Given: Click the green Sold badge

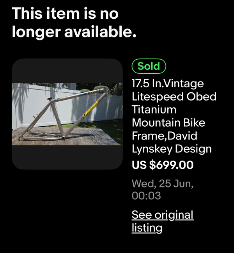Looking at the screenshot, I should (x=149, y=66).
